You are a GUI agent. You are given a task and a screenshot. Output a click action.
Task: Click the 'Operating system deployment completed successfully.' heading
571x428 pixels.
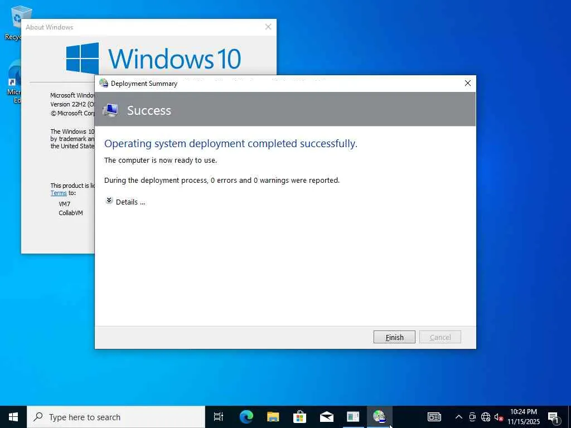[230, 143]
